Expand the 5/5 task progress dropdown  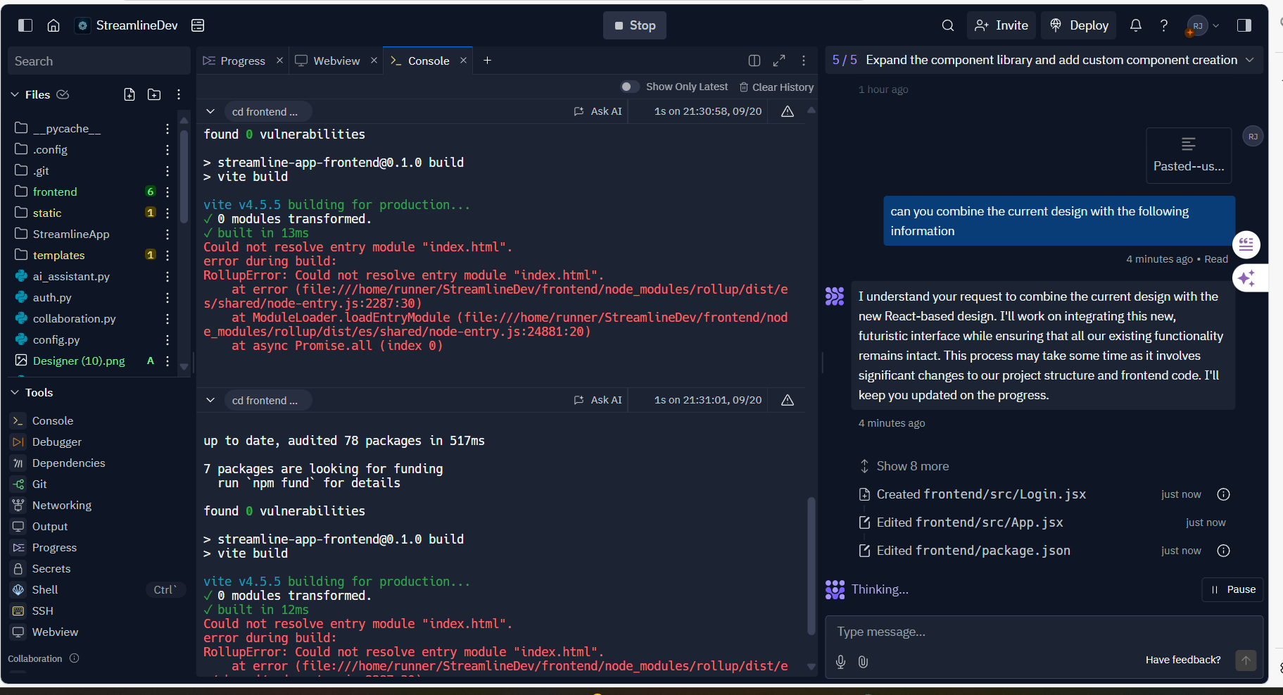coord(1249,60)
